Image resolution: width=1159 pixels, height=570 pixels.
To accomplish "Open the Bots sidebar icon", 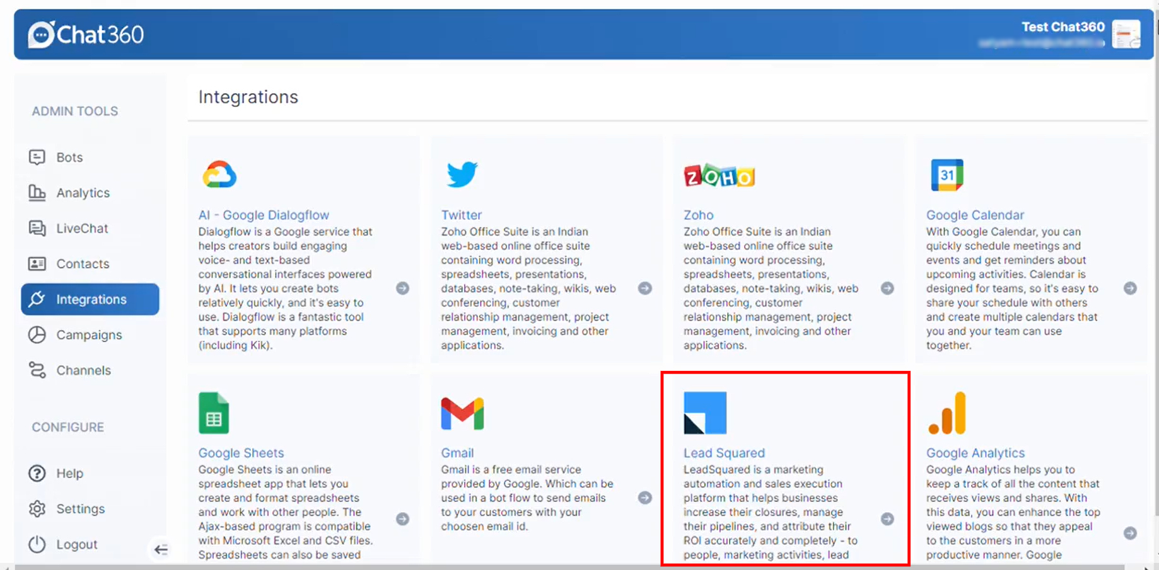I will click(37, 157).
